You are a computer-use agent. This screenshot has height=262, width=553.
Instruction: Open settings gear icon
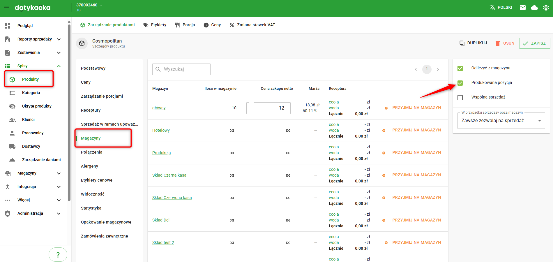[546, 8]
